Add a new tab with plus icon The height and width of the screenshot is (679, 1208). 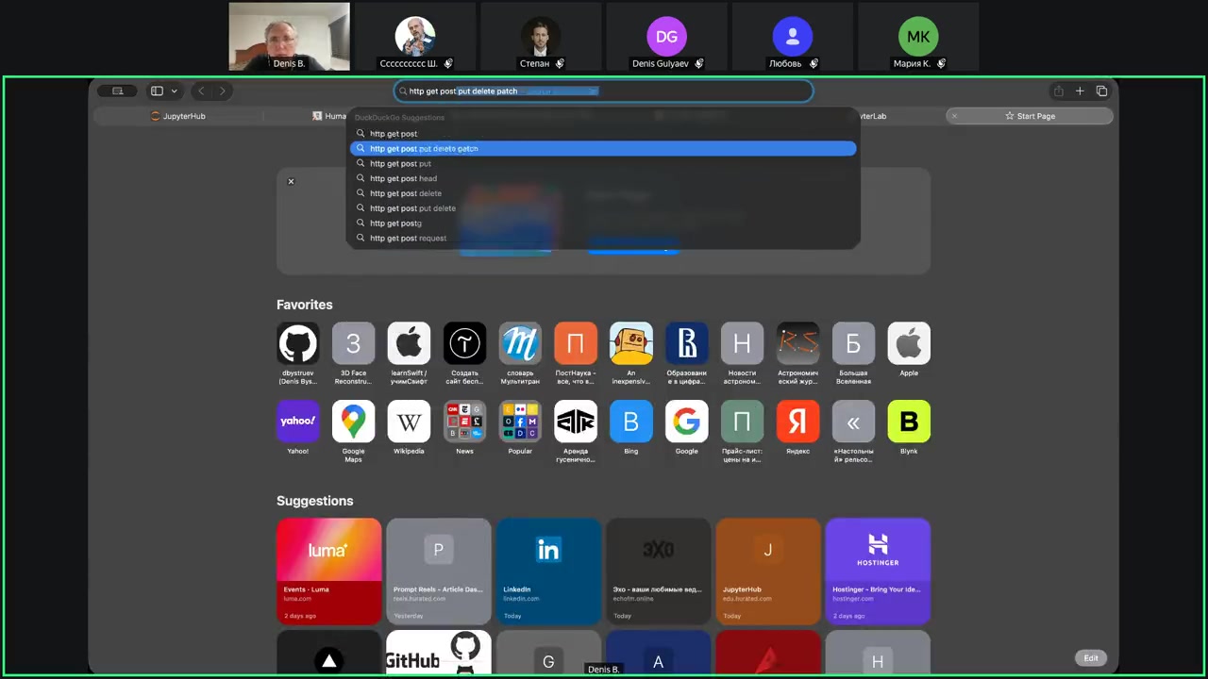(1080, 91)
